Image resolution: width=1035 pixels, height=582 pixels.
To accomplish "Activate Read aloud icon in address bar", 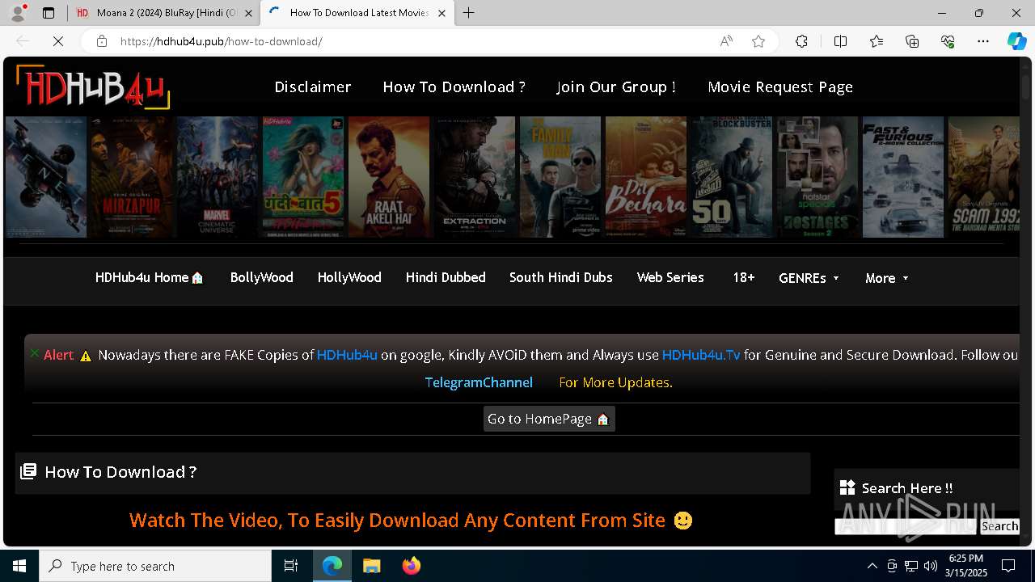I will (x=726, y=41).
